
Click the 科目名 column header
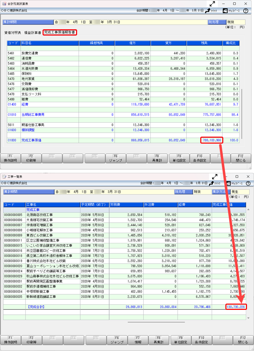(50, 43)
